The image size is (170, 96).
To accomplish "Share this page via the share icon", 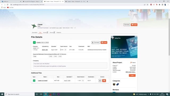I will (144, 5).
